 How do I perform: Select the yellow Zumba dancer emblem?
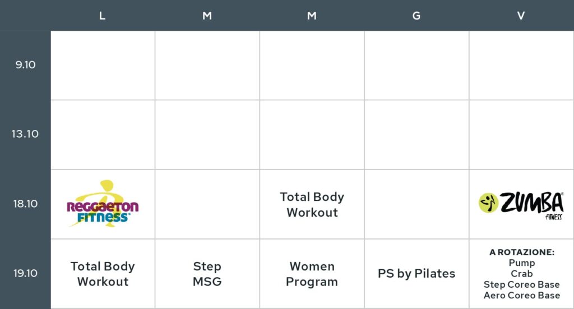[x=488, y=203]
